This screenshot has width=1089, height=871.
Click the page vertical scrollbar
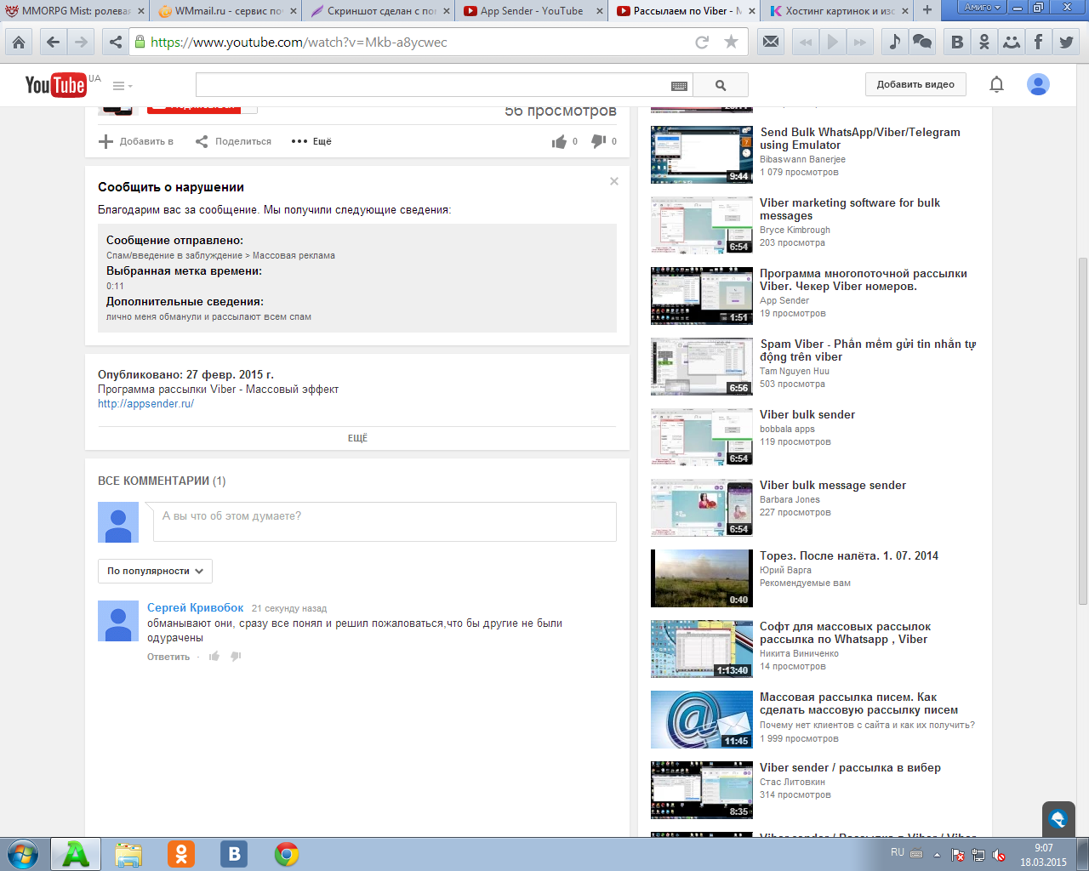(x=1082, y=430)
